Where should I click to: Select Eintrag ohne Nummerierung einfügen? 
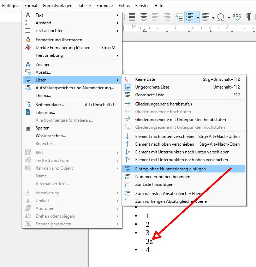pyautogui.click(x=170, y=169)
